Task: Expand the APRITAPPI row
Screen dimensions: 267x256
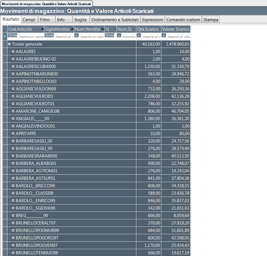Action: click(x=13, y=133)
